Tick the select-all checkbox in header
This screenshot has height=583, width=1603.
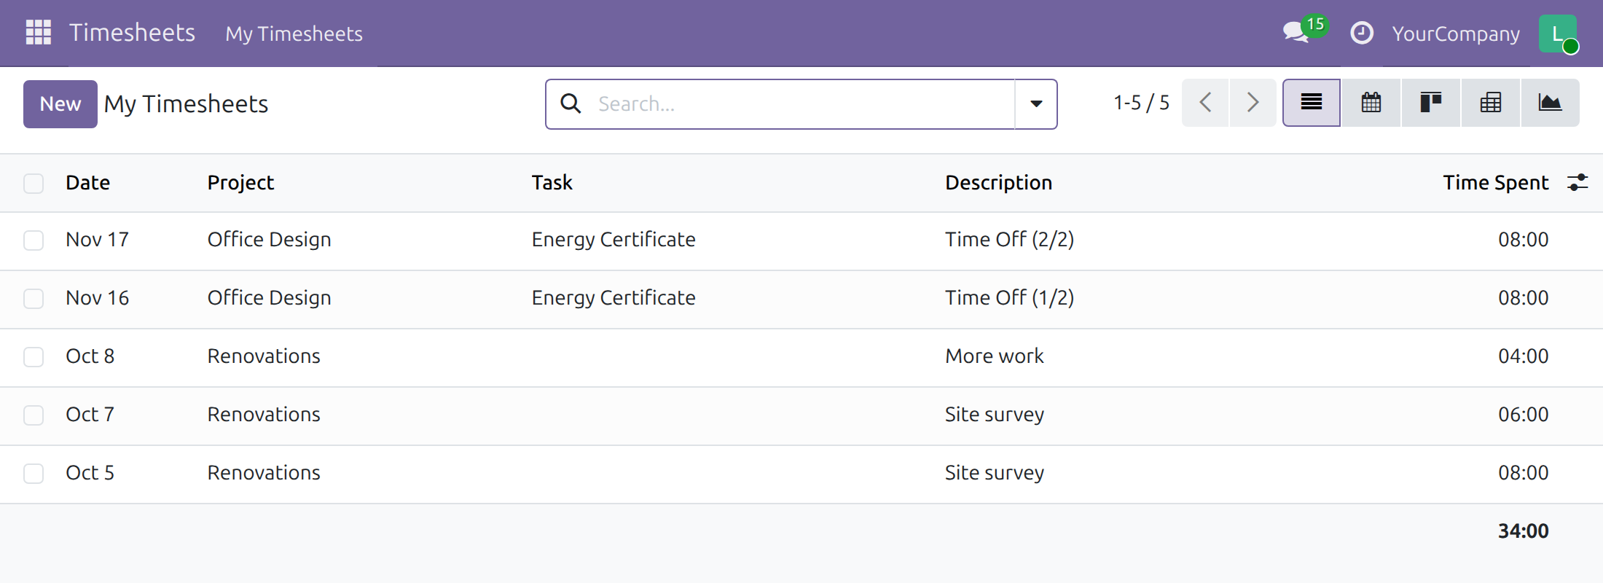point(34,183)
